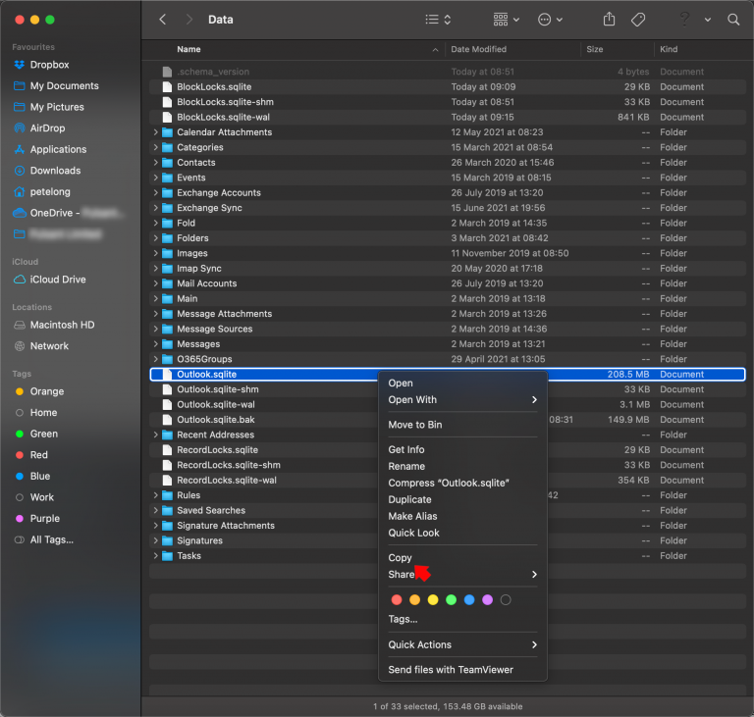Apply the purple tag color
Image resolution: width=754 pixels, height=717 pixels.
click(487, 599)
